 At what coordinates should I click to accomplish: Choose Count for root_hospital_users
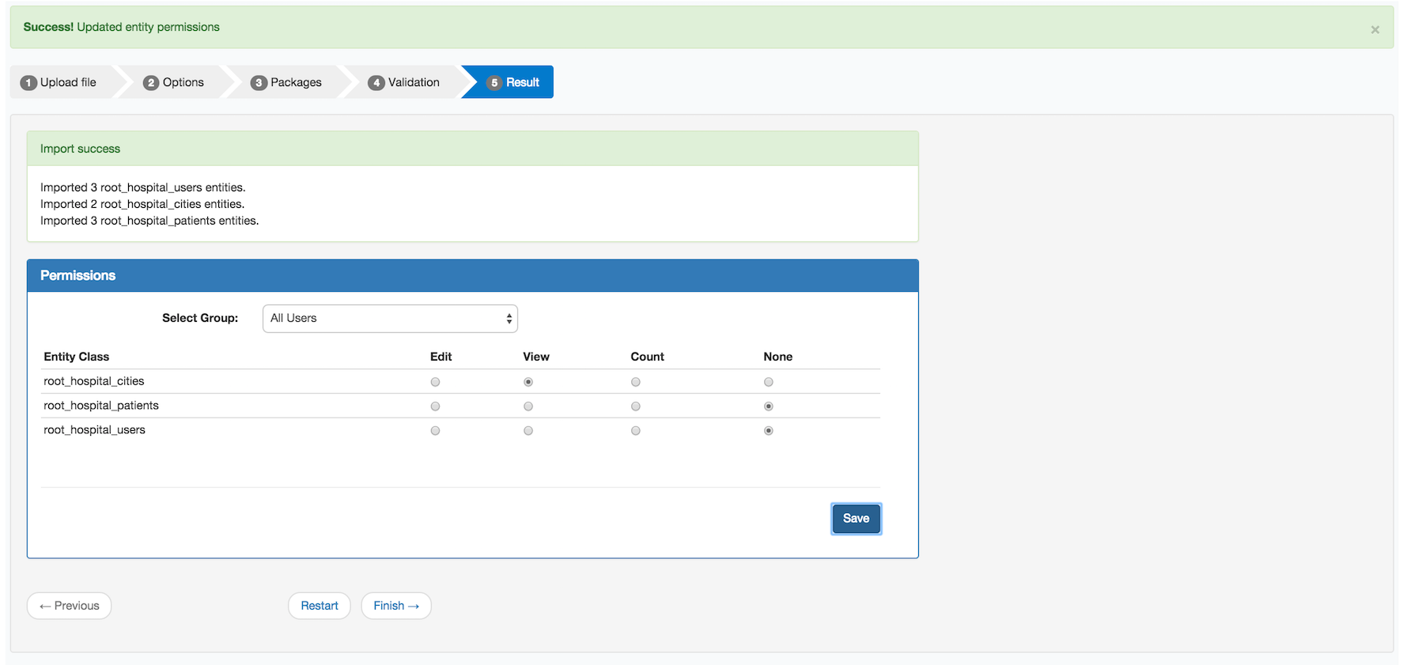click(636, 431)
